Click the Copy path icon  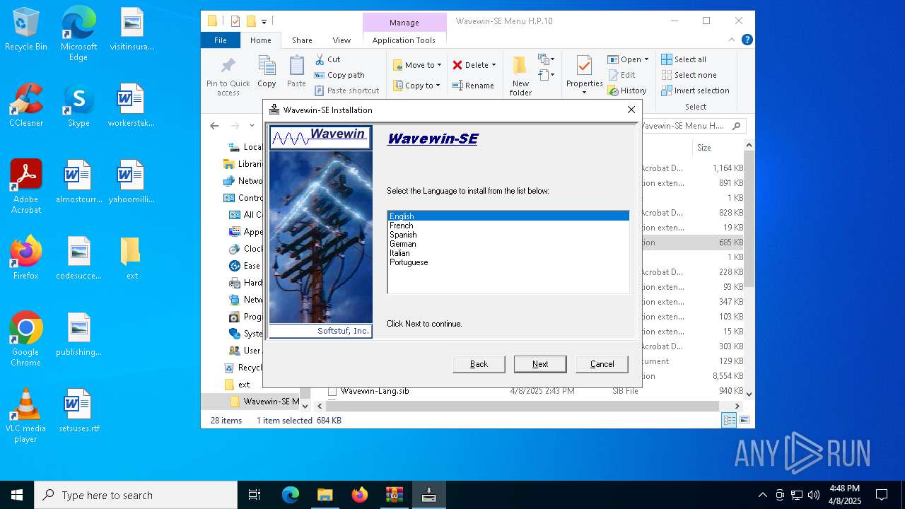[x=320, y=75]
